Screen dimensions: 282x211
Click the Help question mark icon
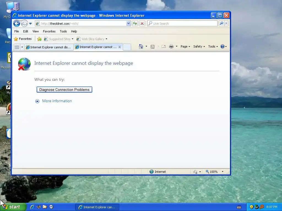[223, 46]
